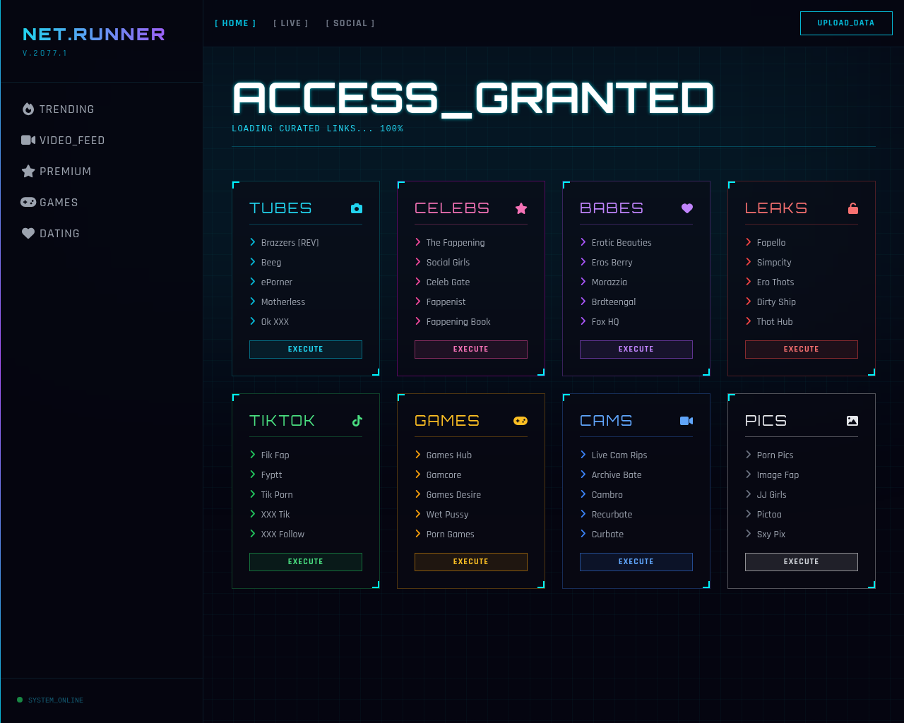Click the TikTok music note icon

point(357,420)
